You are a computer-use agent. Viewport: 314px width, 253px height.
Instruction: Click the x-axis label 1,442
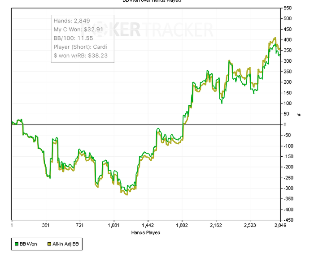pyautogui.click(x=148, y=225)
